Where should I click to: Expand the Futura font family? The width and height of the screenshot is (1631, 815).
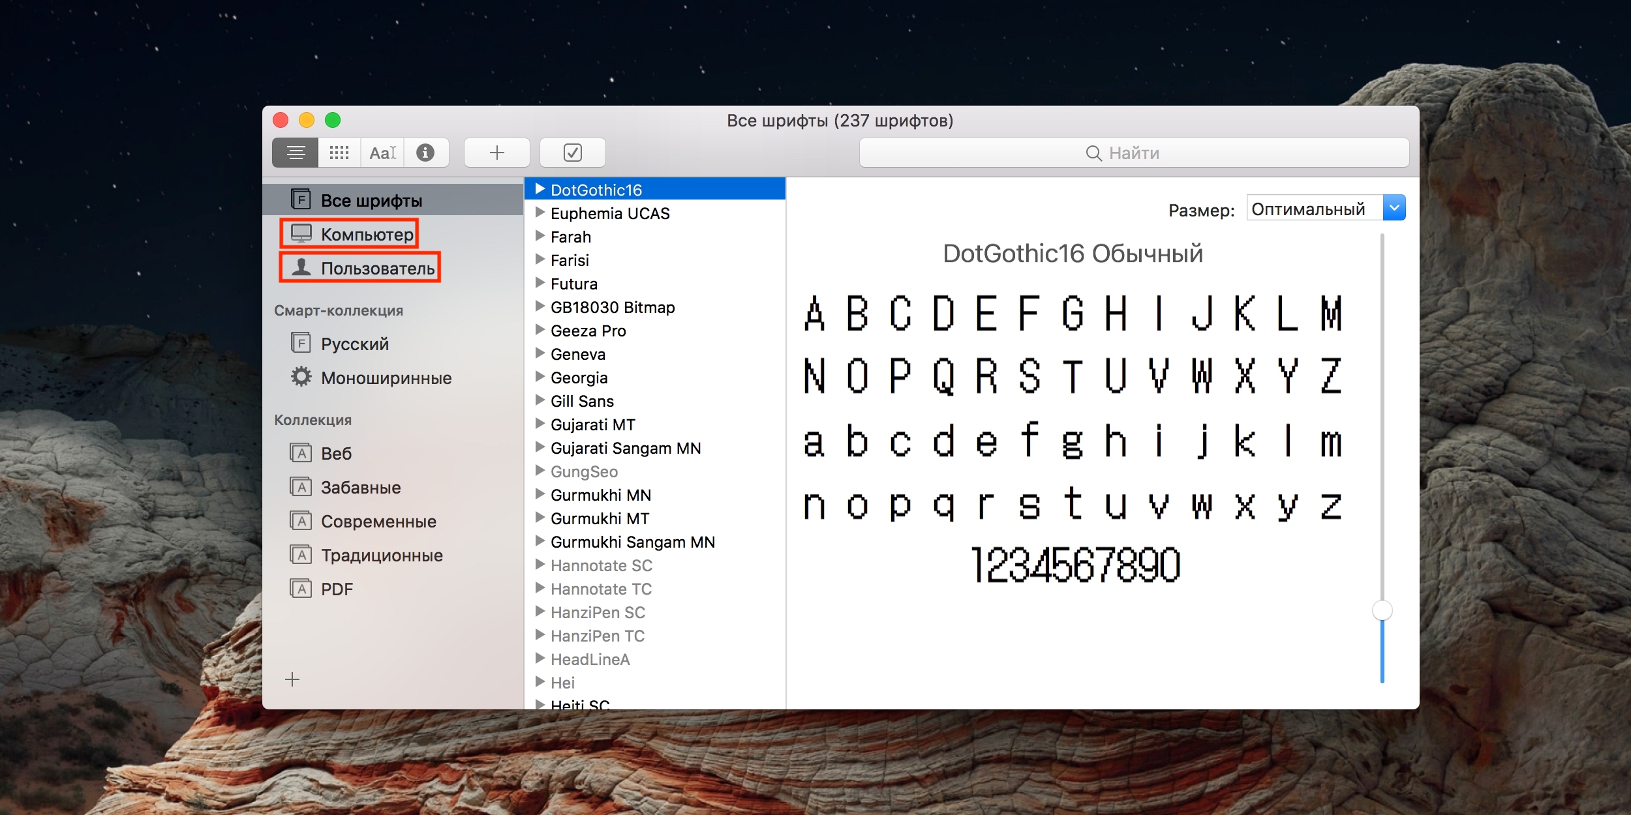540,283
